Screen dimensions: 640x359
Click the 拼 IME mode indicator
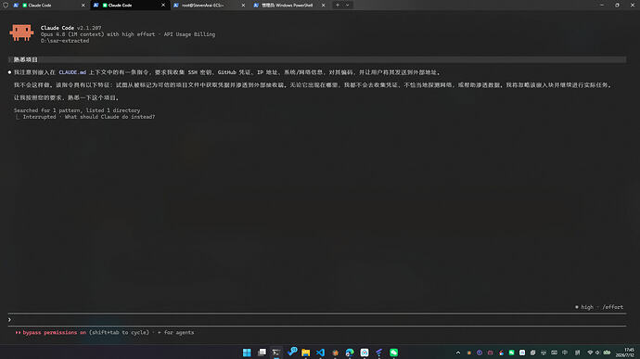577,353
